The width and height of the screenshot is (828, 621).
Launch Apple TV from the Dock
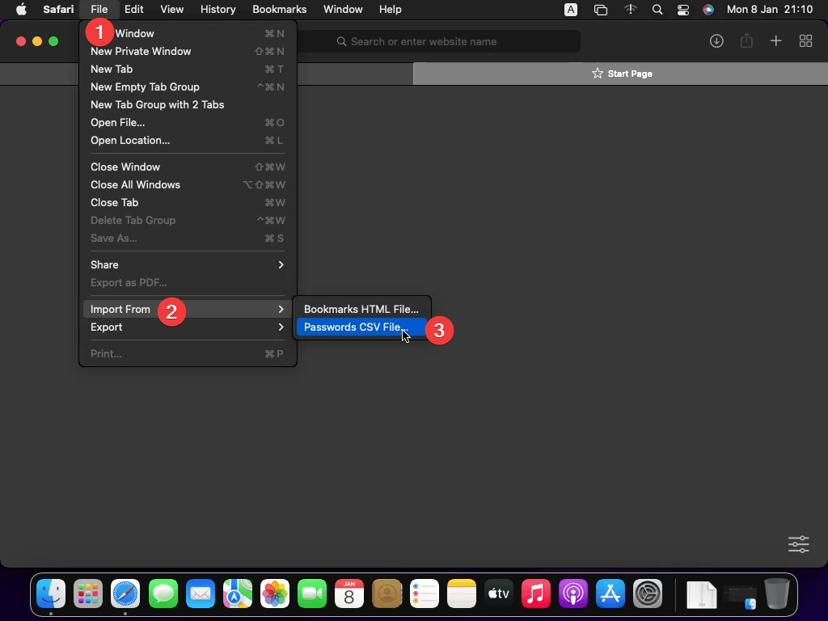pos(498,593)
